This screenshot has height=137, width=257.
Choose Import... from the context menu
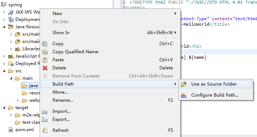point(110,111)
